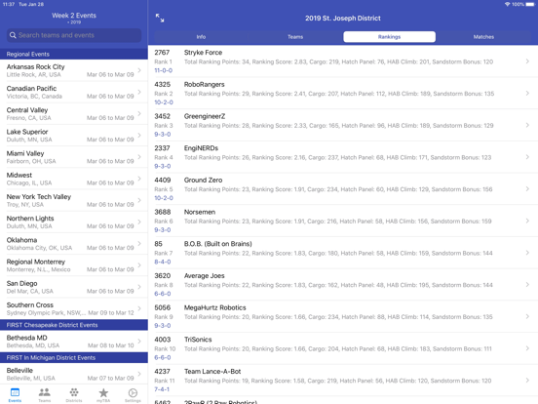Open EngiNERDs row chevron
This screenshot has height=404, width=538.
pyautogui.click(x=527, y=157)
